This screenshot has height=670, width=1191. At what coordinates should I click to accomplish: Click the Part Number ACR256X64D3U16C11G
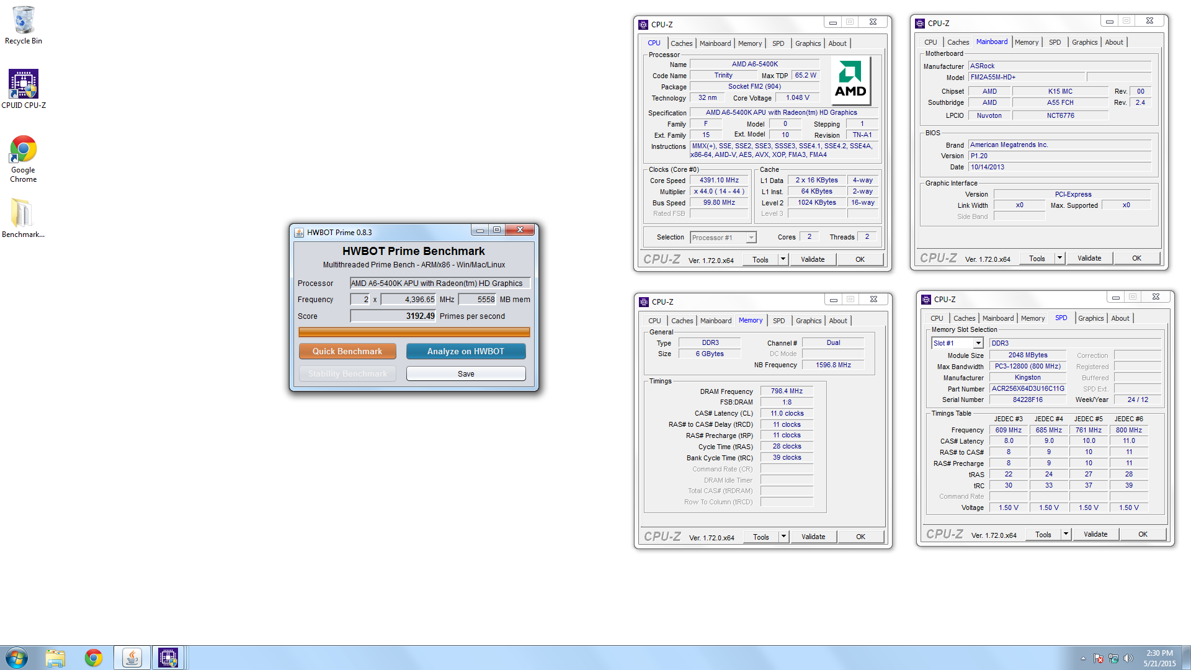(1027, 388)
